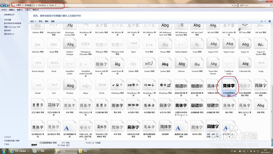Select the 宋体 常规 font icon
Screen dimensions: 273x154
(117, 126)
